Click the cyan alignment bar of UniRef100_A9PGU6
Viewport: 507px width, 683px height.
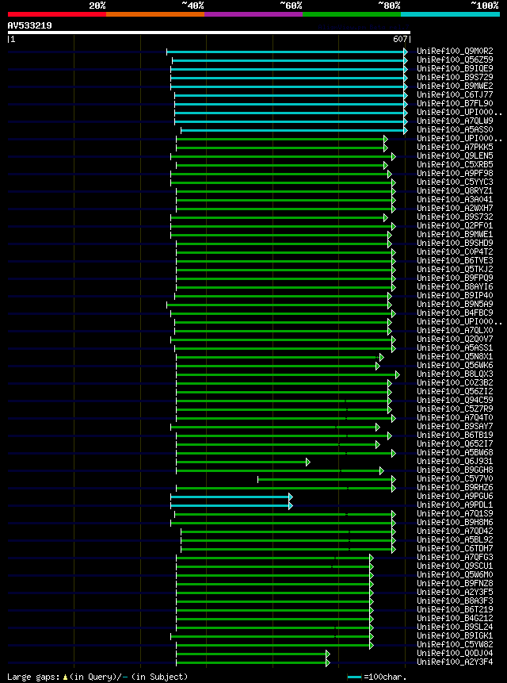point(232,497)
